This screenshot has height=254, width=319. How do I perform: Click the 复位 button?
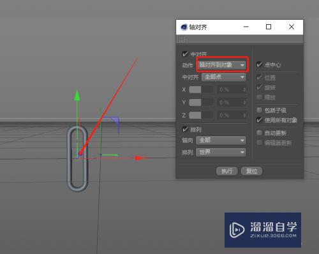pyautogui.click(x=251, y=171)
